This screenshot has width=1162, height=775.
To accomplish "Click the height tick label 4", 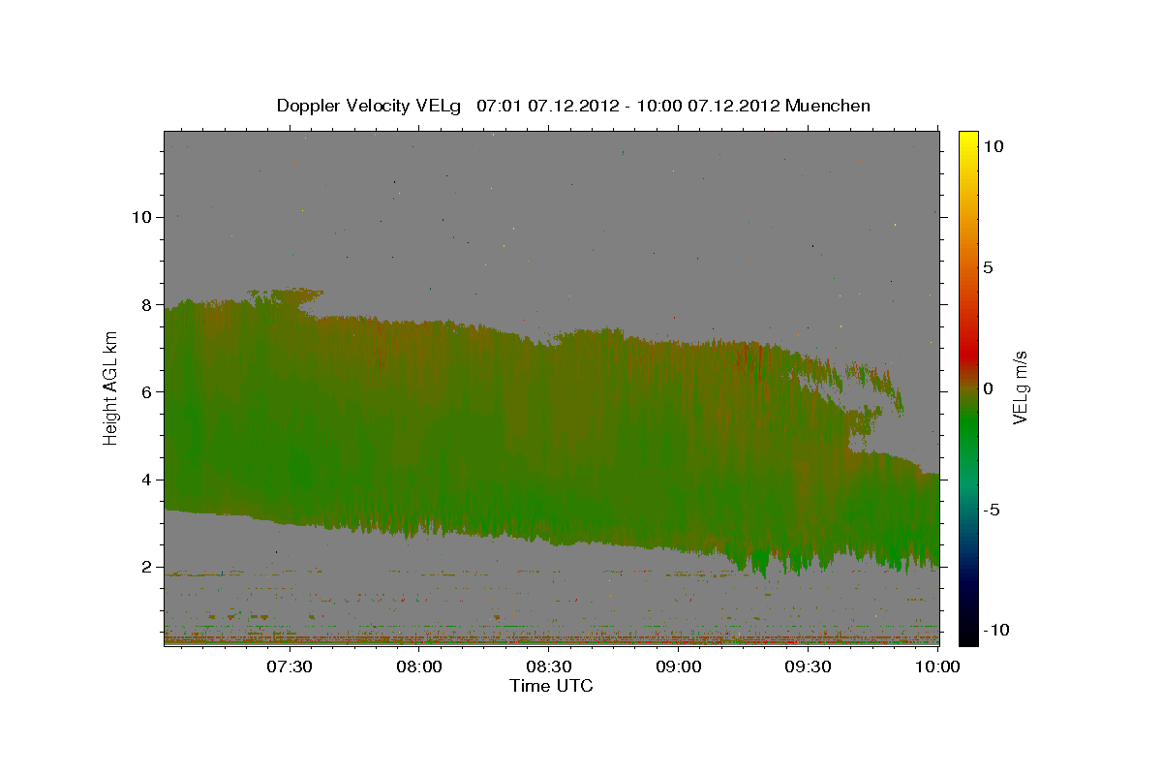I will click(145, 480).
